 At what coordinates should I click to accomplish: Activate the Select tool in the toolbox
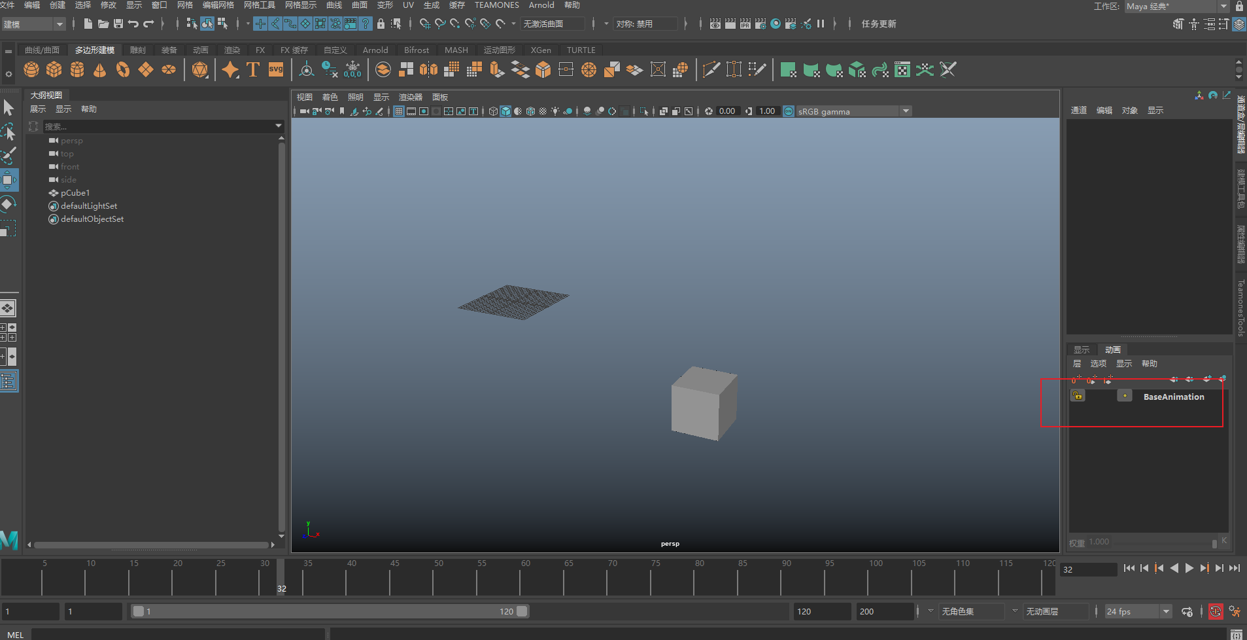point(9,107)
